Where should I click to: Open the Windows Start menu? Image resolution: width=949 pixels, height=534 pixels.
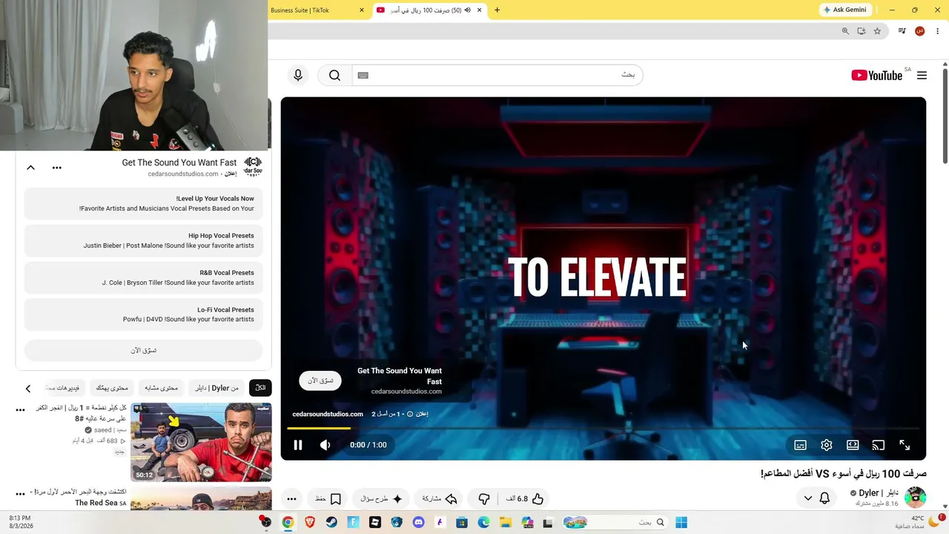click(x=681, y=522)
